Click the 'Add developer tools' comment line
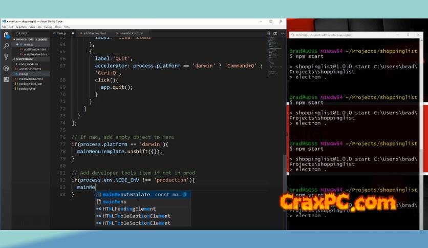Image resolution: width=428 pixels, height=248 pixels. click(x=133, y=173)
